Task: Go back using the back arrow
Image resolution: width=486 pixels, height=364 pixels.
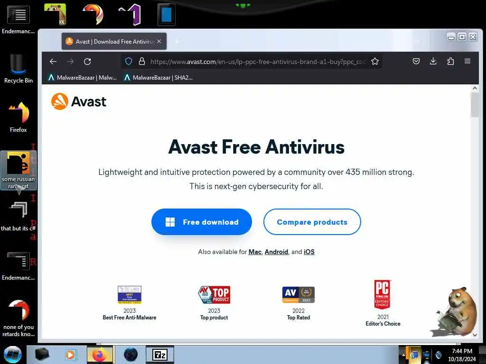Action: pos(53,62)
